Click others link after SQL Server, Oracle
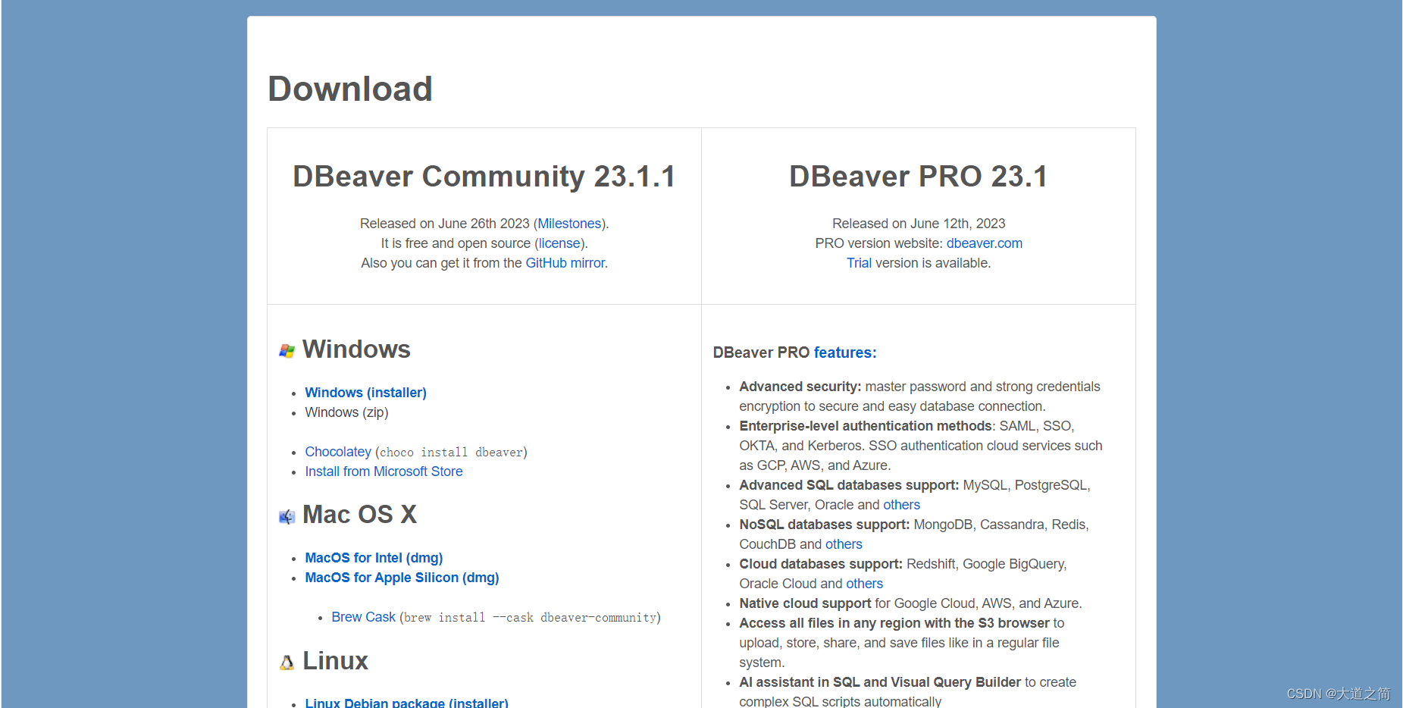This screenshot has height=708, width=1403. coord(901,505)
